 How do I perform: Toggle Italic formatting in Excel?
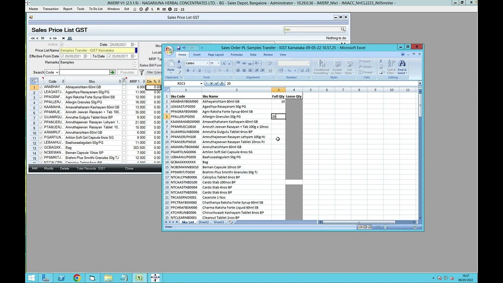[x=193, y=70]
